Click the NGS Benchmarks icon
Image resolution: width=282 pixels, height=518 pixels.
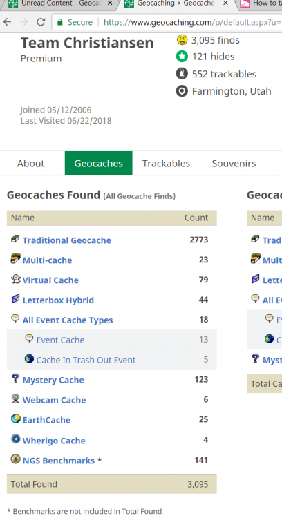pyautogui.click(x=15, y=459)
